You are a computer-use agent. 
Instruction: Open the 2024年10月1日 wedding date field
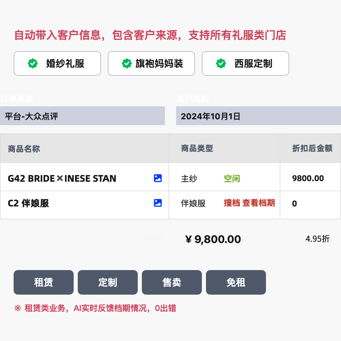pos(258,116)
